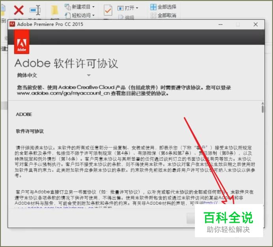Click the ADOBE heading in license text
273x247 pixels.
tap(24, 114)
